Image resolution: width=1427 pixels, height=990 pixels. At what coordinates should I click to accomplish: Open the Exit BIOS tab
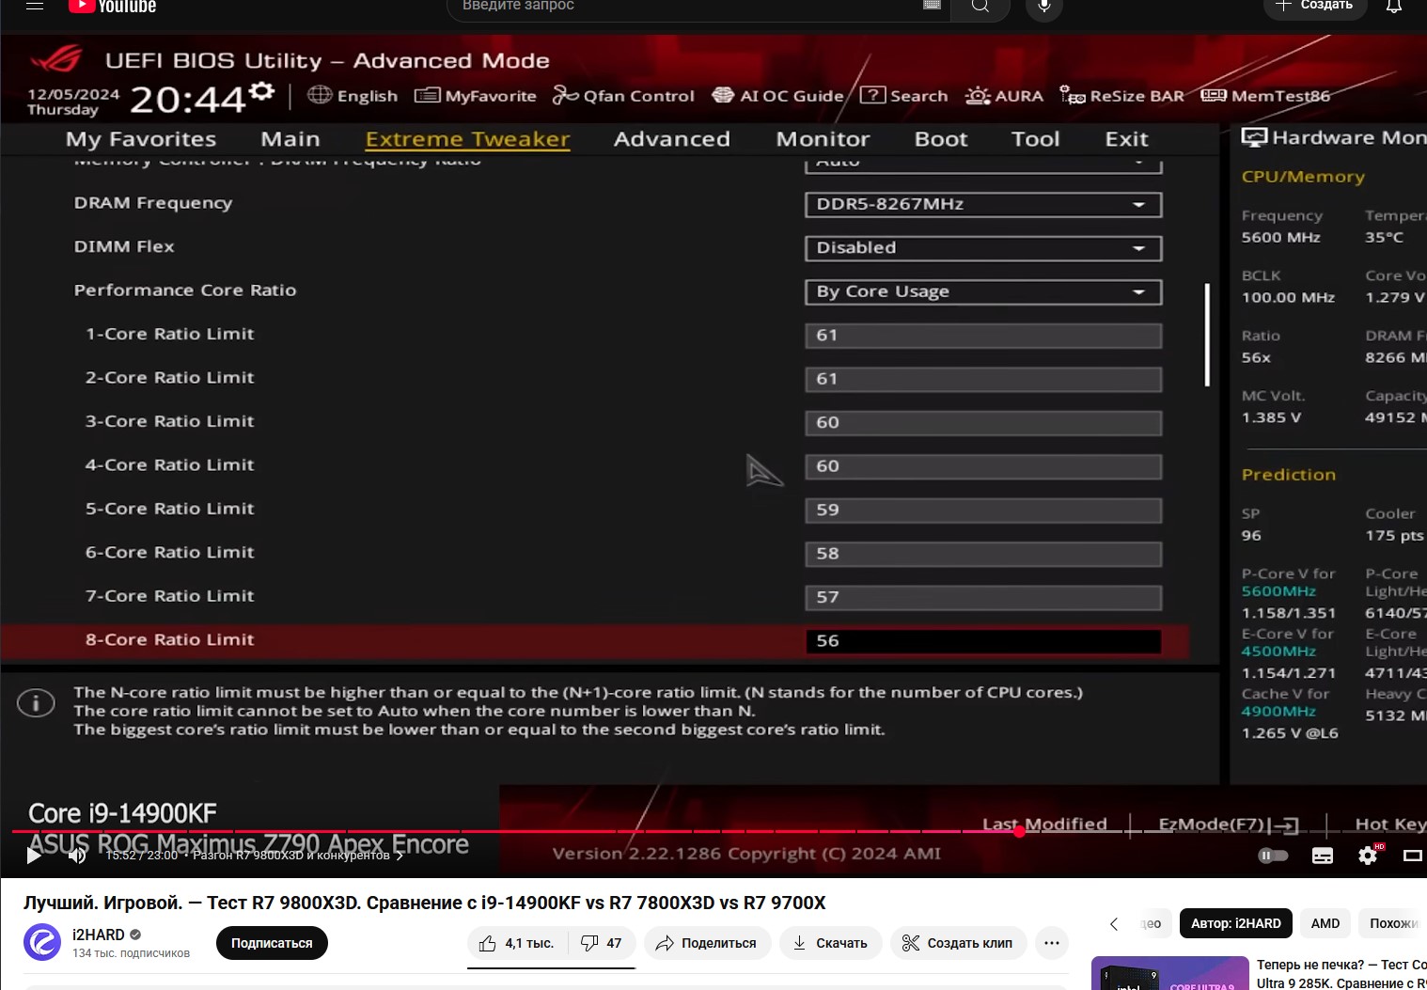pyautogui.click(x=1127, y=139)
